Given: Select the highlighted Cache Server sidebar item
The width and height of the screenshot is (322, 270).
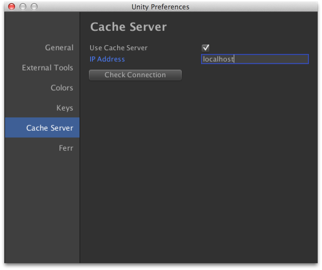Looking at the screenshot, I should 42,127.
